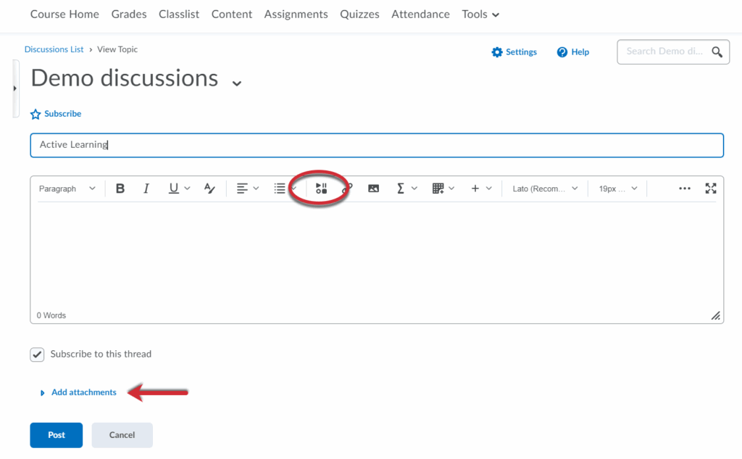
Task: Open the Tools menu in navbar
Action: coord(480,15)
